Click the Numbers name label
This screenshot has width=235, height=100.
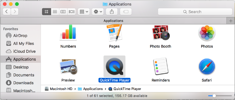click(x=68, y=46)
